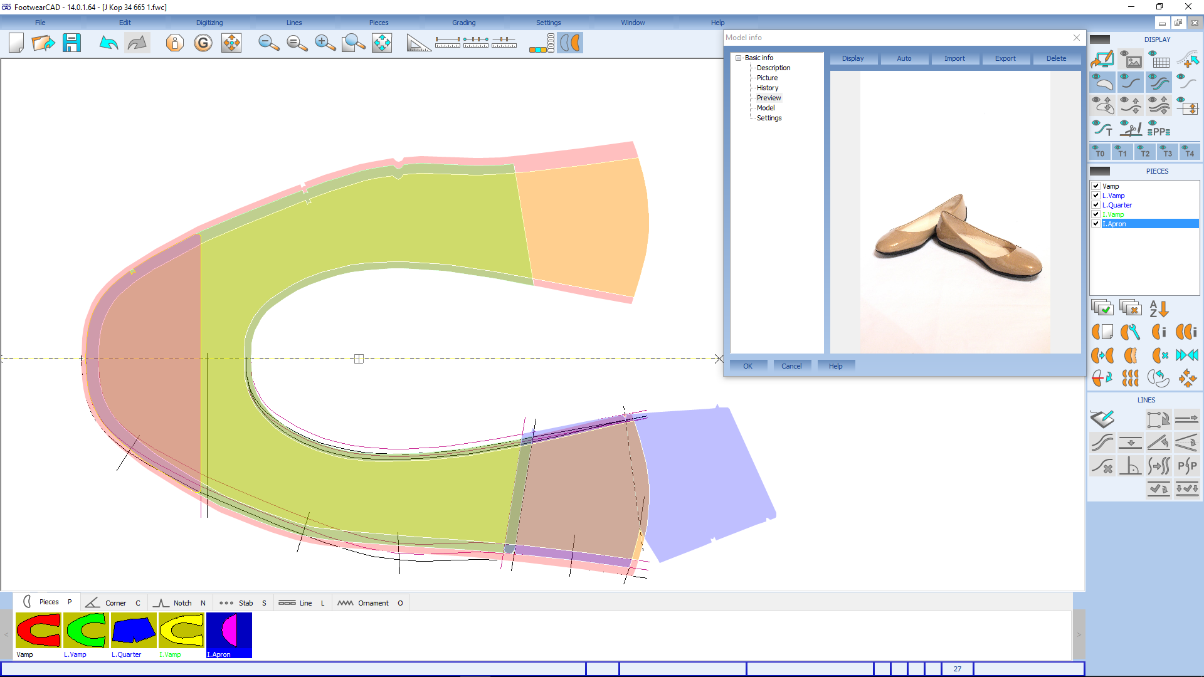Toggle visibility checkbox for L.Quarter piece
Viewport: 1204px width, 677px height.
[1097, 204]
